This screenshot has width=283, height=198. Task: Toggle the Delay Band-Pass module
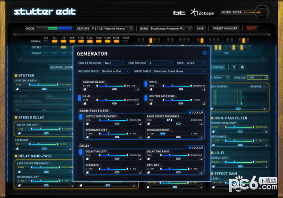[x=16, y=156]
